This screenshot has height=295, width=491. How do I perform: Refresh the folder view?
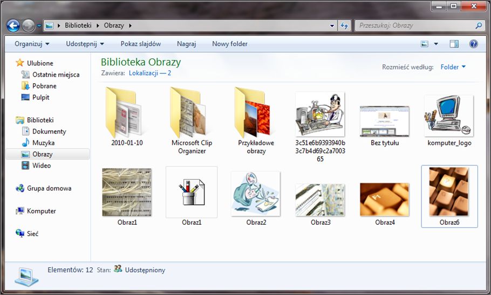coord(344,26)
